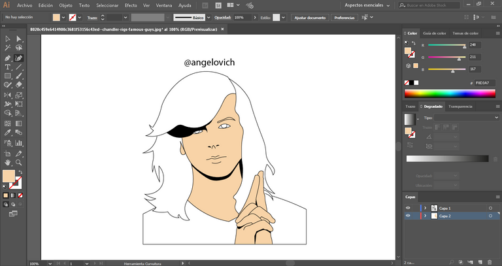The width and height of the screenshot is (502, 266).
Task: Select the Type tool
Action: [x=7, y=67]
